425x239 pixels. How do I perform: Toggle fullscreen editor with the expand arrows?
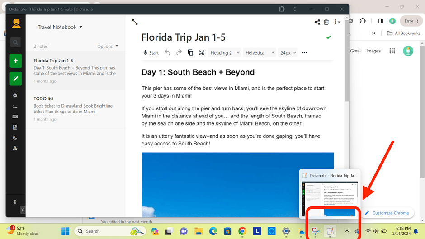point(135,22)
